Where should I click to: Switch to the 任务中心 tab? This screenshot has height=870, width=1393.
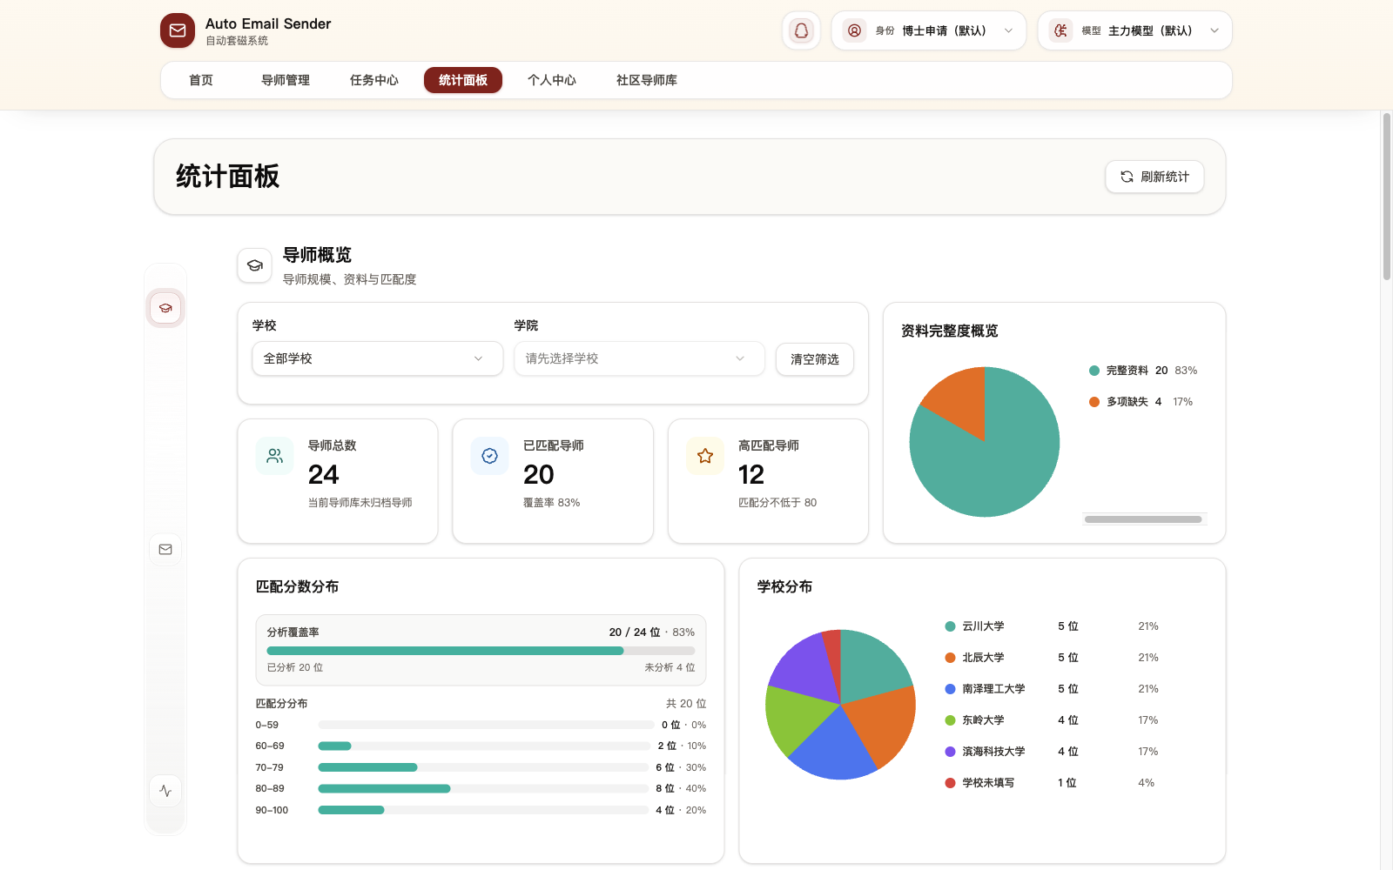pyautogui.click(x=374, y=80)
